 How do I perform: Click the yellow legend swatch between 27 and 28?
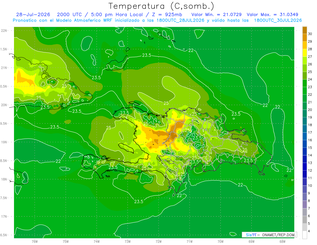click(x=305, y=53)
